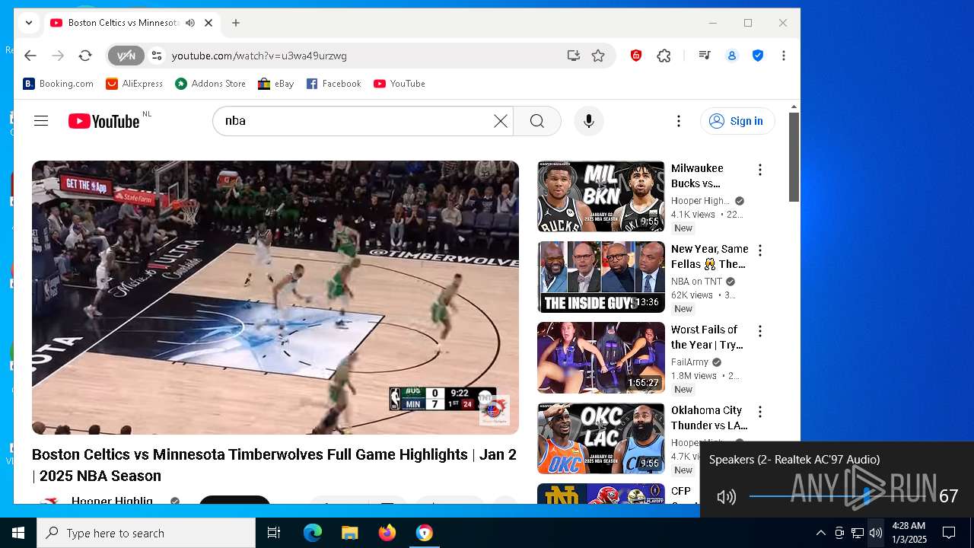This screenshot has width=974, height=548.
Task: Open NBA on TNT channel name
Action: pos(697,282)
